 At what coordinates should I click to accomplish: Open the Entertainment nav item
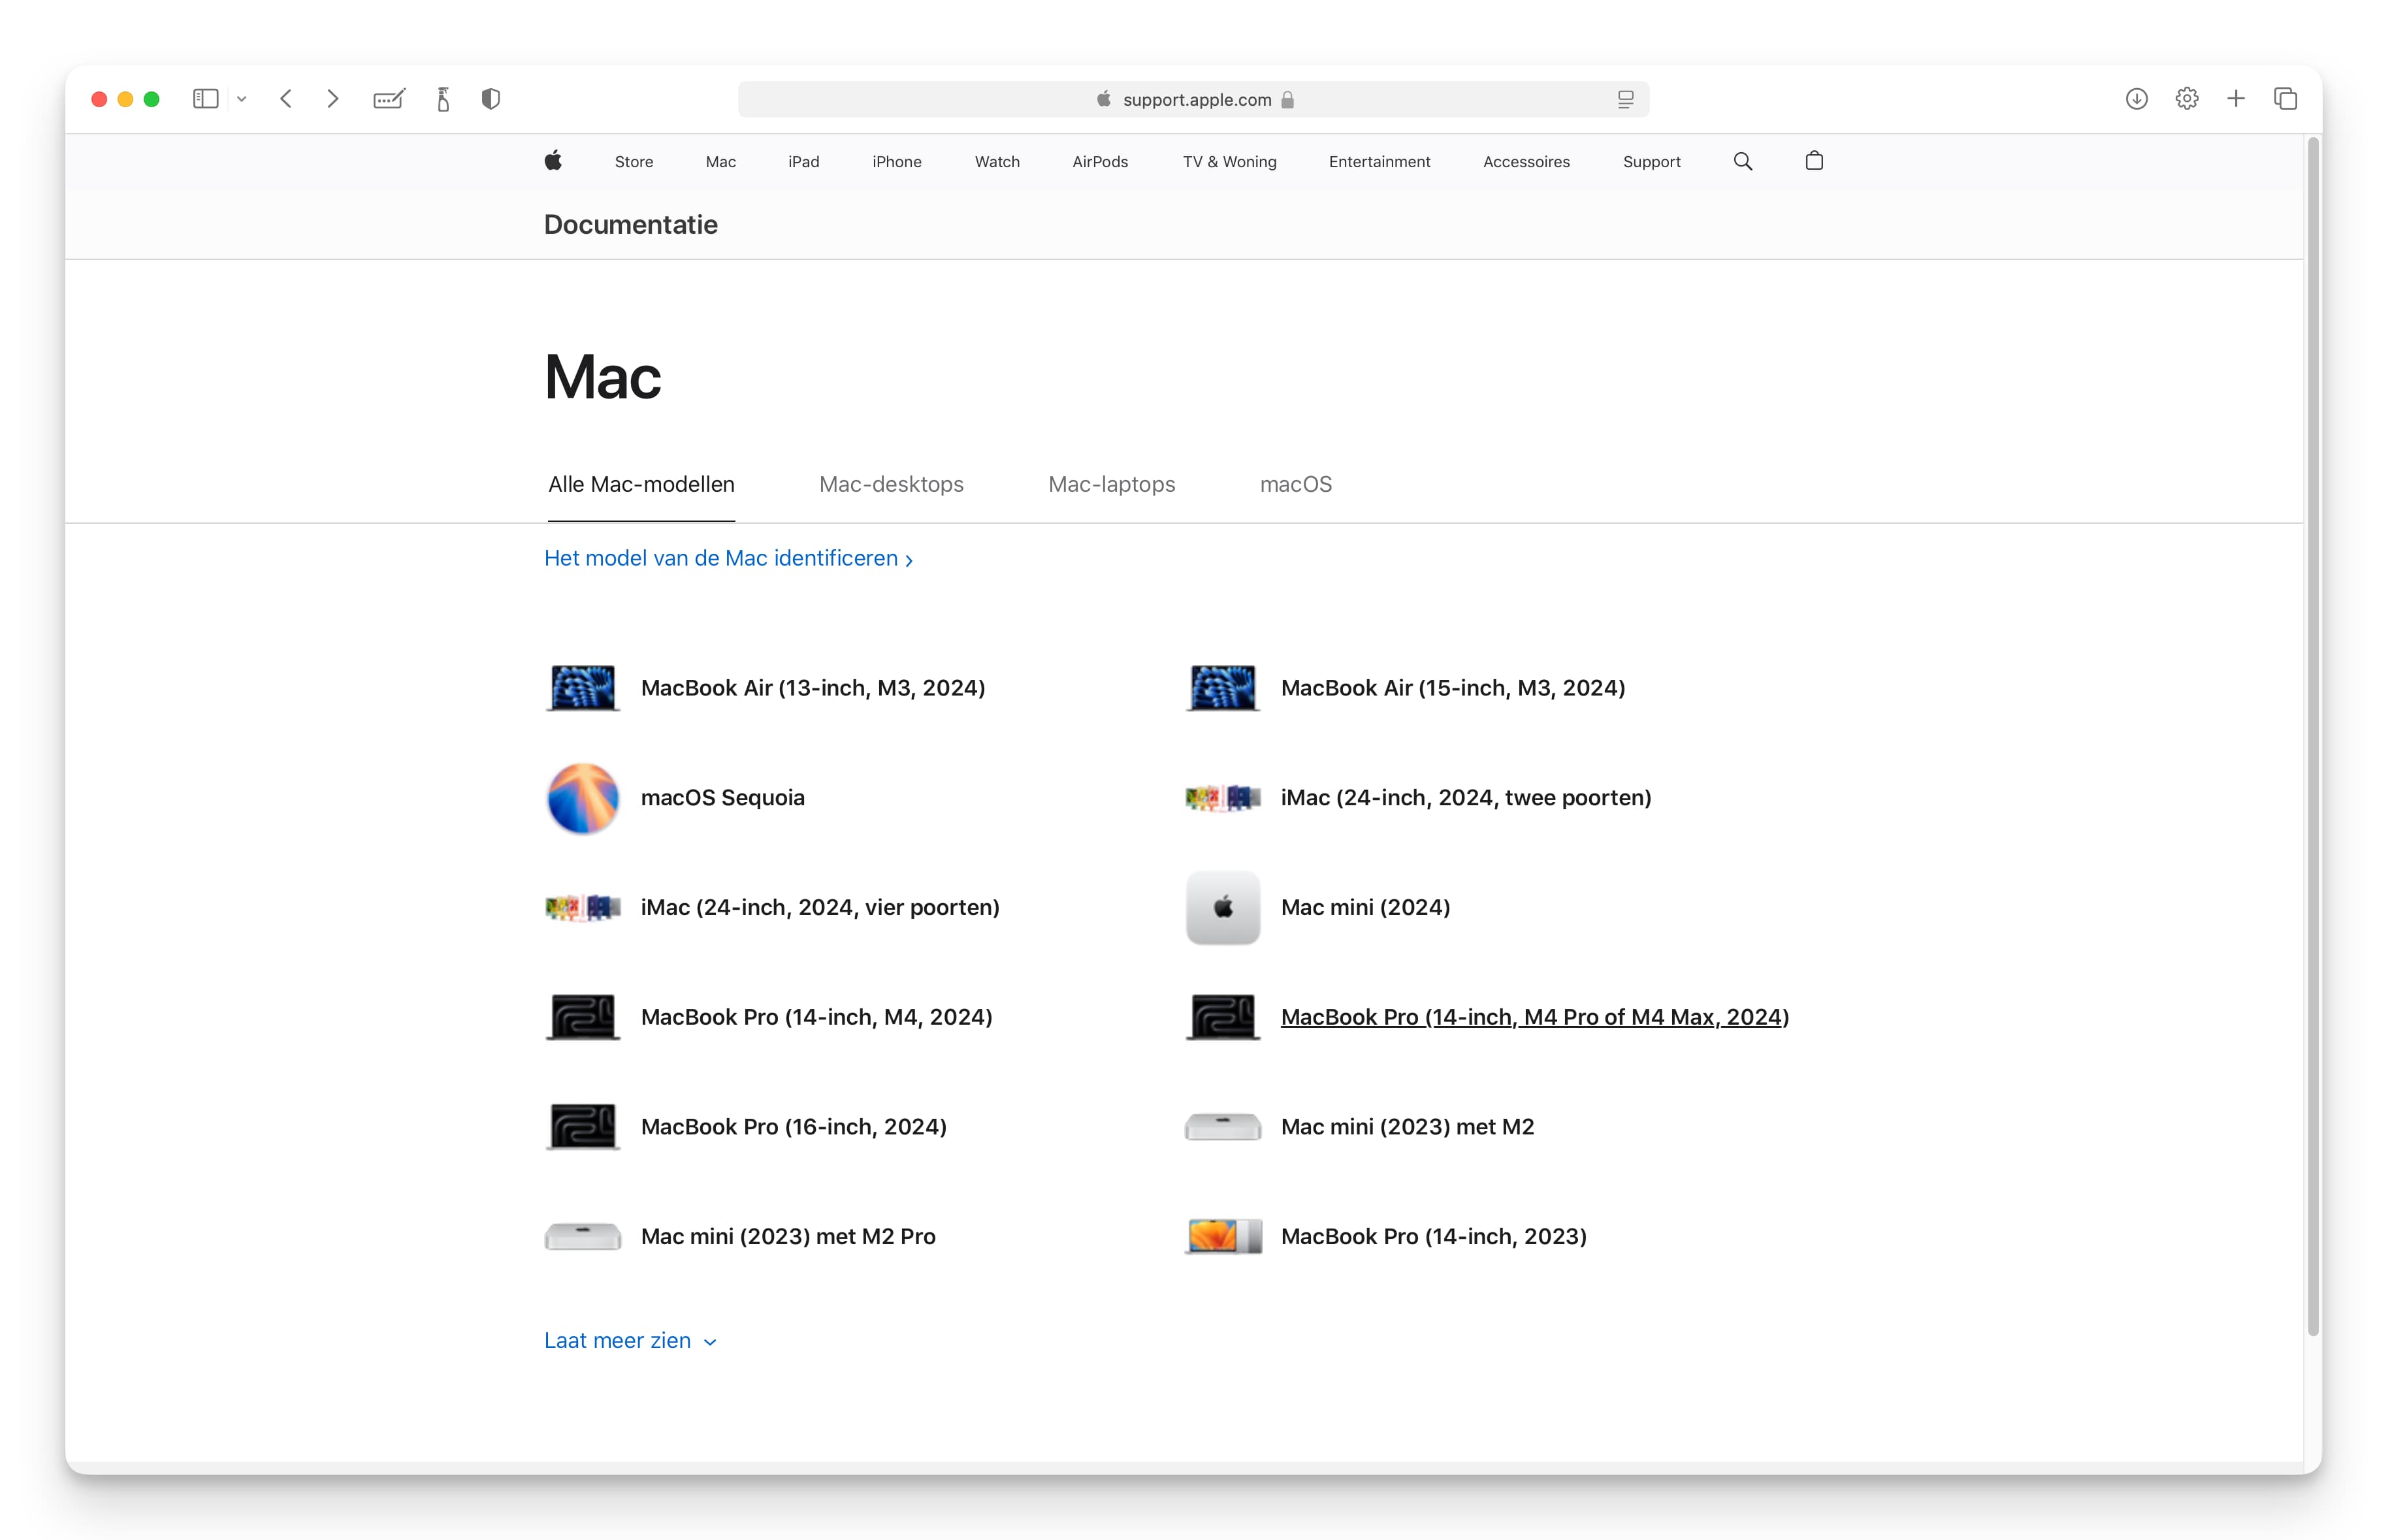tap(1379, 162)
